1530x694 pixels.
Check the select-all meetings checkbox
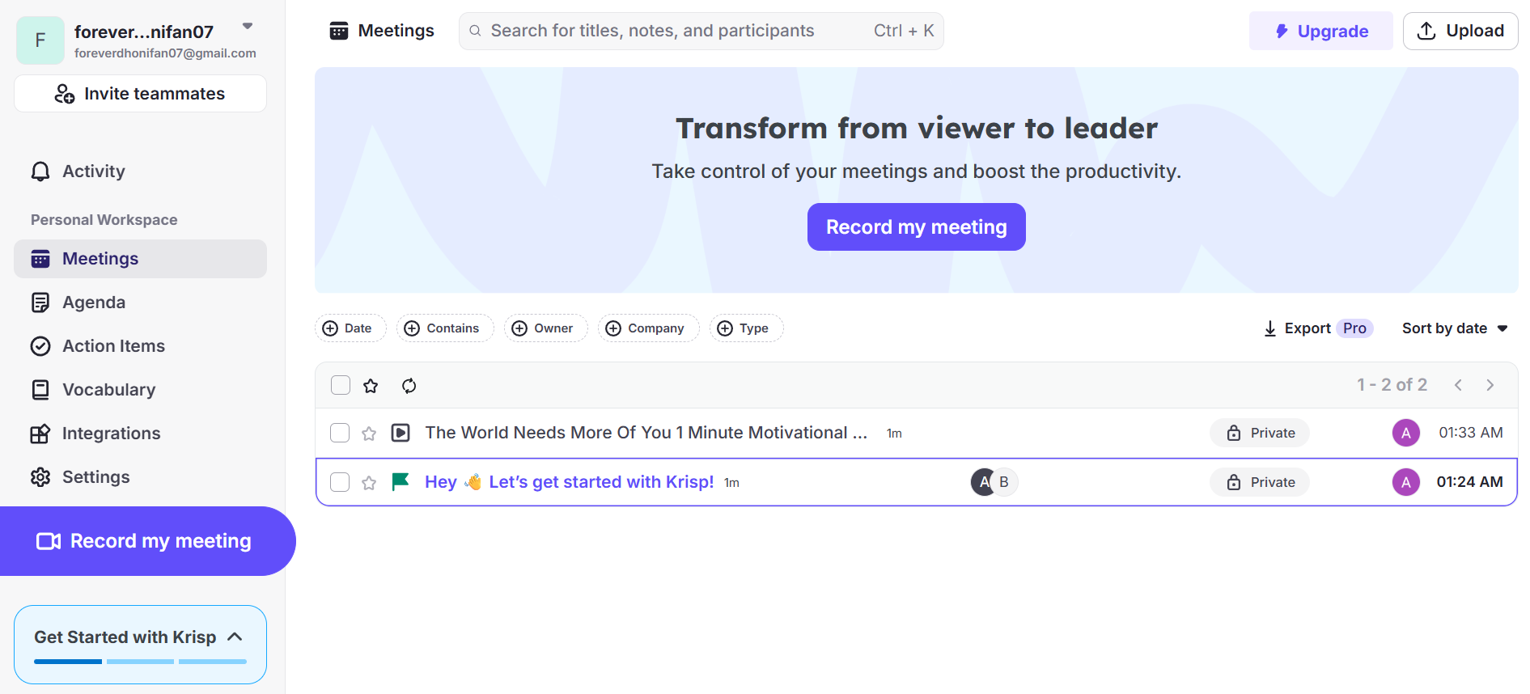(x=341, y=385)
